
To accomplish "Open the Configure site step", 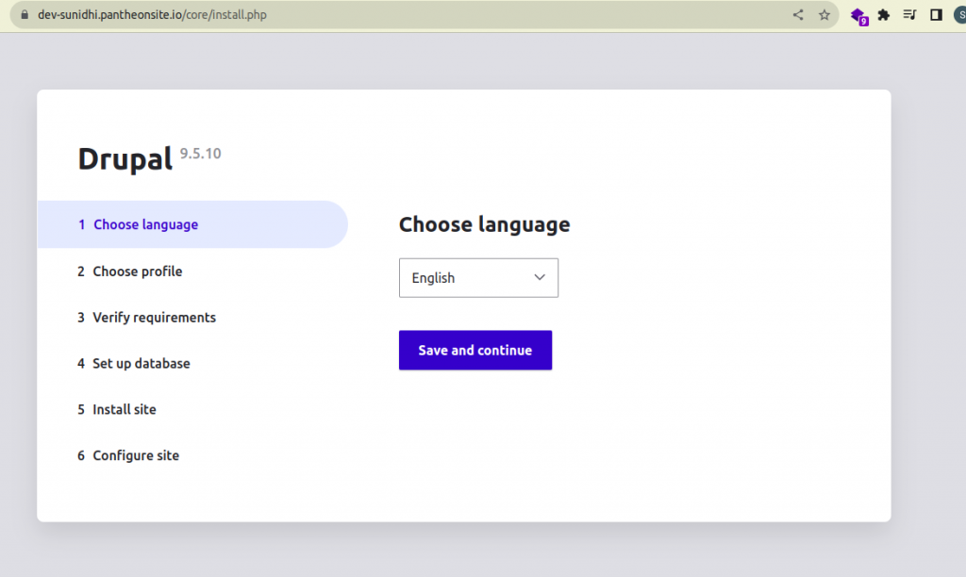I will click(x=135, y=454).
